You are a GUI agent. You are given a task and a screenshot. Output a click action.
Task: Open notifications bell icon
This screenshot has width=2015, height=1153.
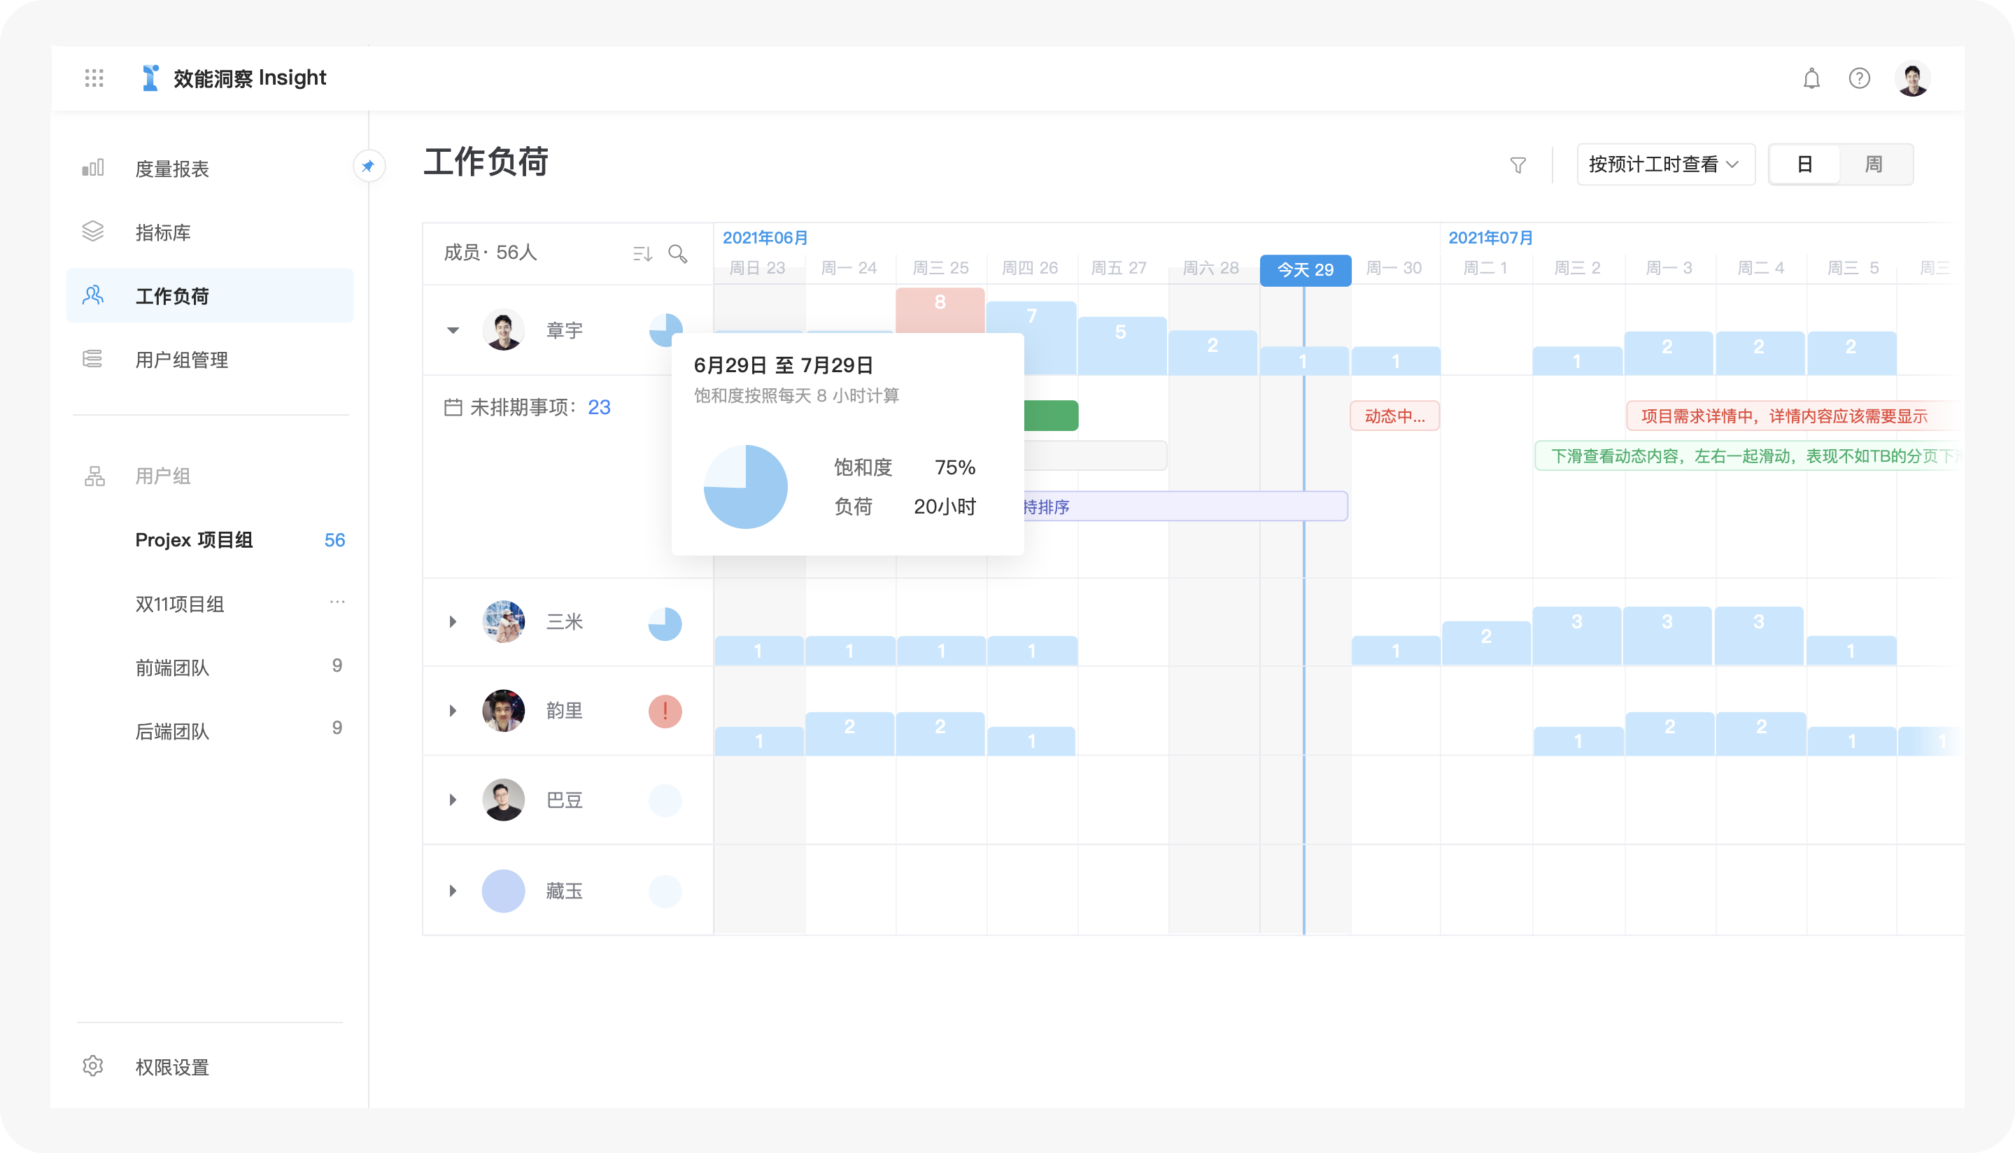1811,78
